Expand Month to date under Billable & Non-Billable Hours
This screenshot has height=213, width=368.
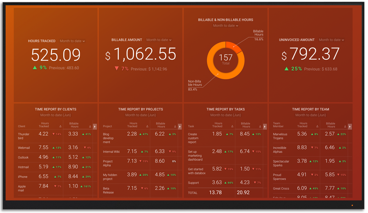click(226, 26)
